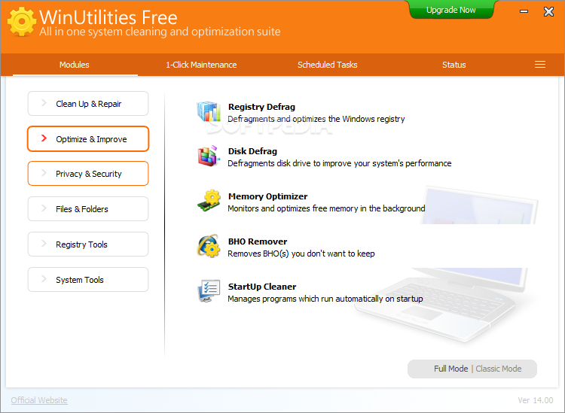The height and width of the screenshot is (413, 565).
Task: Click the Upgrade Now button
Action: (451, 10)
